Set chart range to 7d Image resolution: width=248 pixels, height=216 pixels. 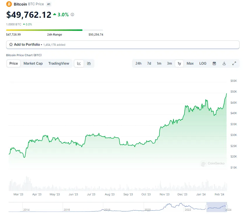(149, 63)
